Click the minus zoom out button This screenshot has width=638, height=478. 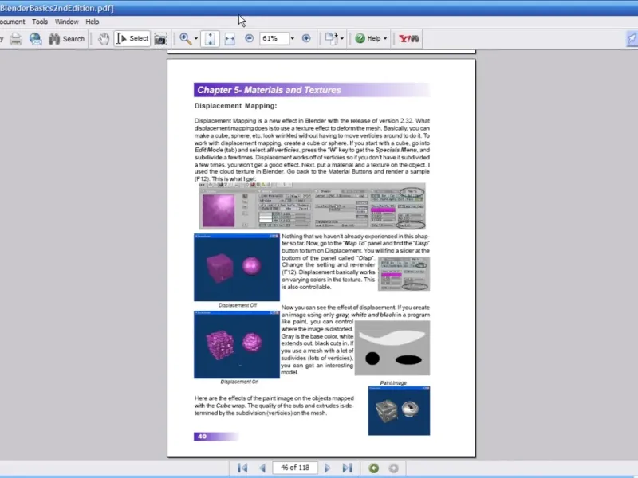tap(250, 38)
